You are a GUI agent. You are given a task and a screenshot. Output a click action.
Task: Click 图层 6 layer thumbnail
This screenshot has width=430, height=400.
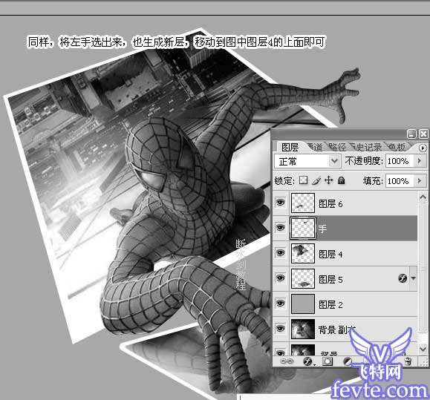click(303, 203)
